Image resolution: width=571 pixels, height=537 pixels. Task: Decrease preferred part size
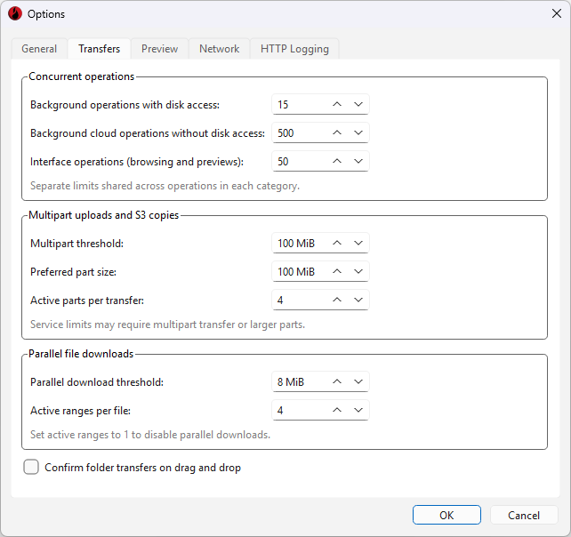point(358,271)
